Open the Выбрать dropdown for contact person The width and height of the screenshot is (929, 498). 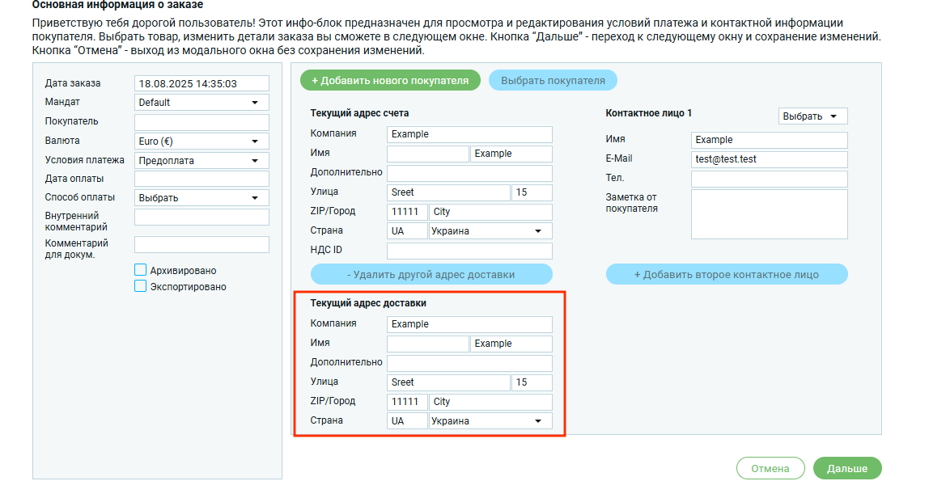click(x=812, y=116)
